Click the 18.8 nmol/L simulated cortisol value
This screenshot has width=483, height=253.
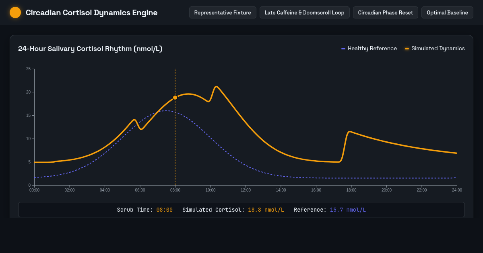[x=266, y=210]
